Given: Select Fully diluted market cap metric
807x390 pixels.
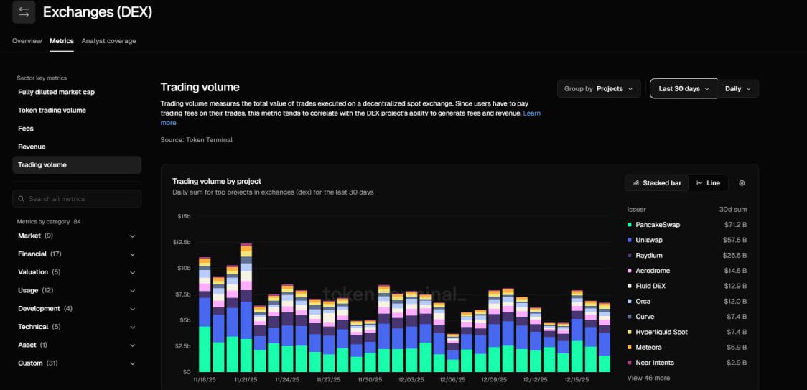Looking at the screenshot, I should (x=56, y=92).
